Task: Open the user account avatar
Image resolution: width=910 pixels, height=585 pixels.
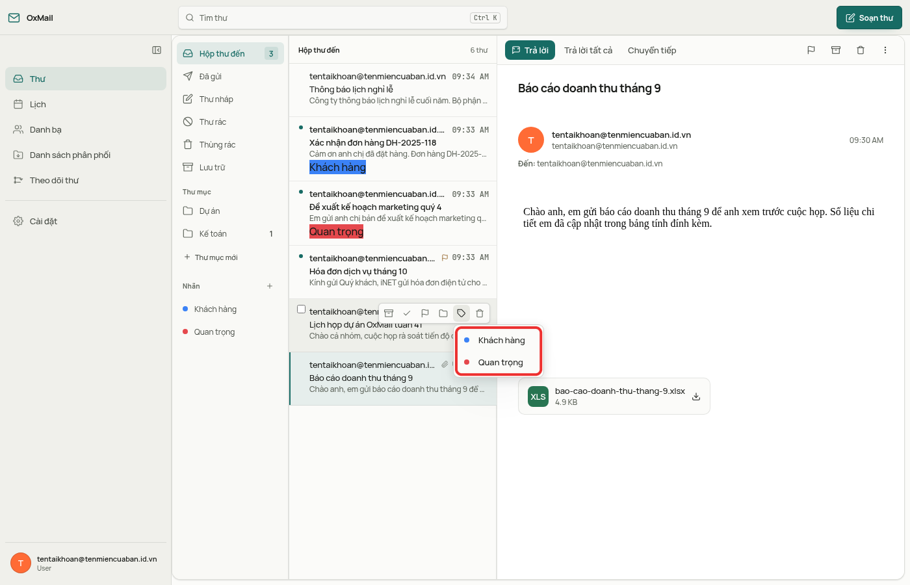Action: coord(21,563)
